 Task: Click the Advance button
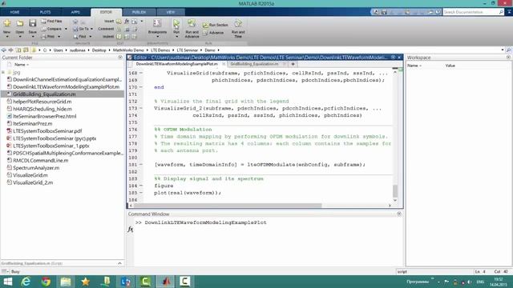pos(213,33)
